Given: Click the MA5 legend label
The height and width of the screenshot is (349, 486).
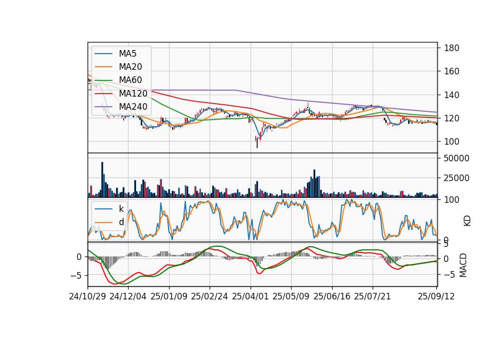Looking at the screenshot, I should click(x=128, y=54).
